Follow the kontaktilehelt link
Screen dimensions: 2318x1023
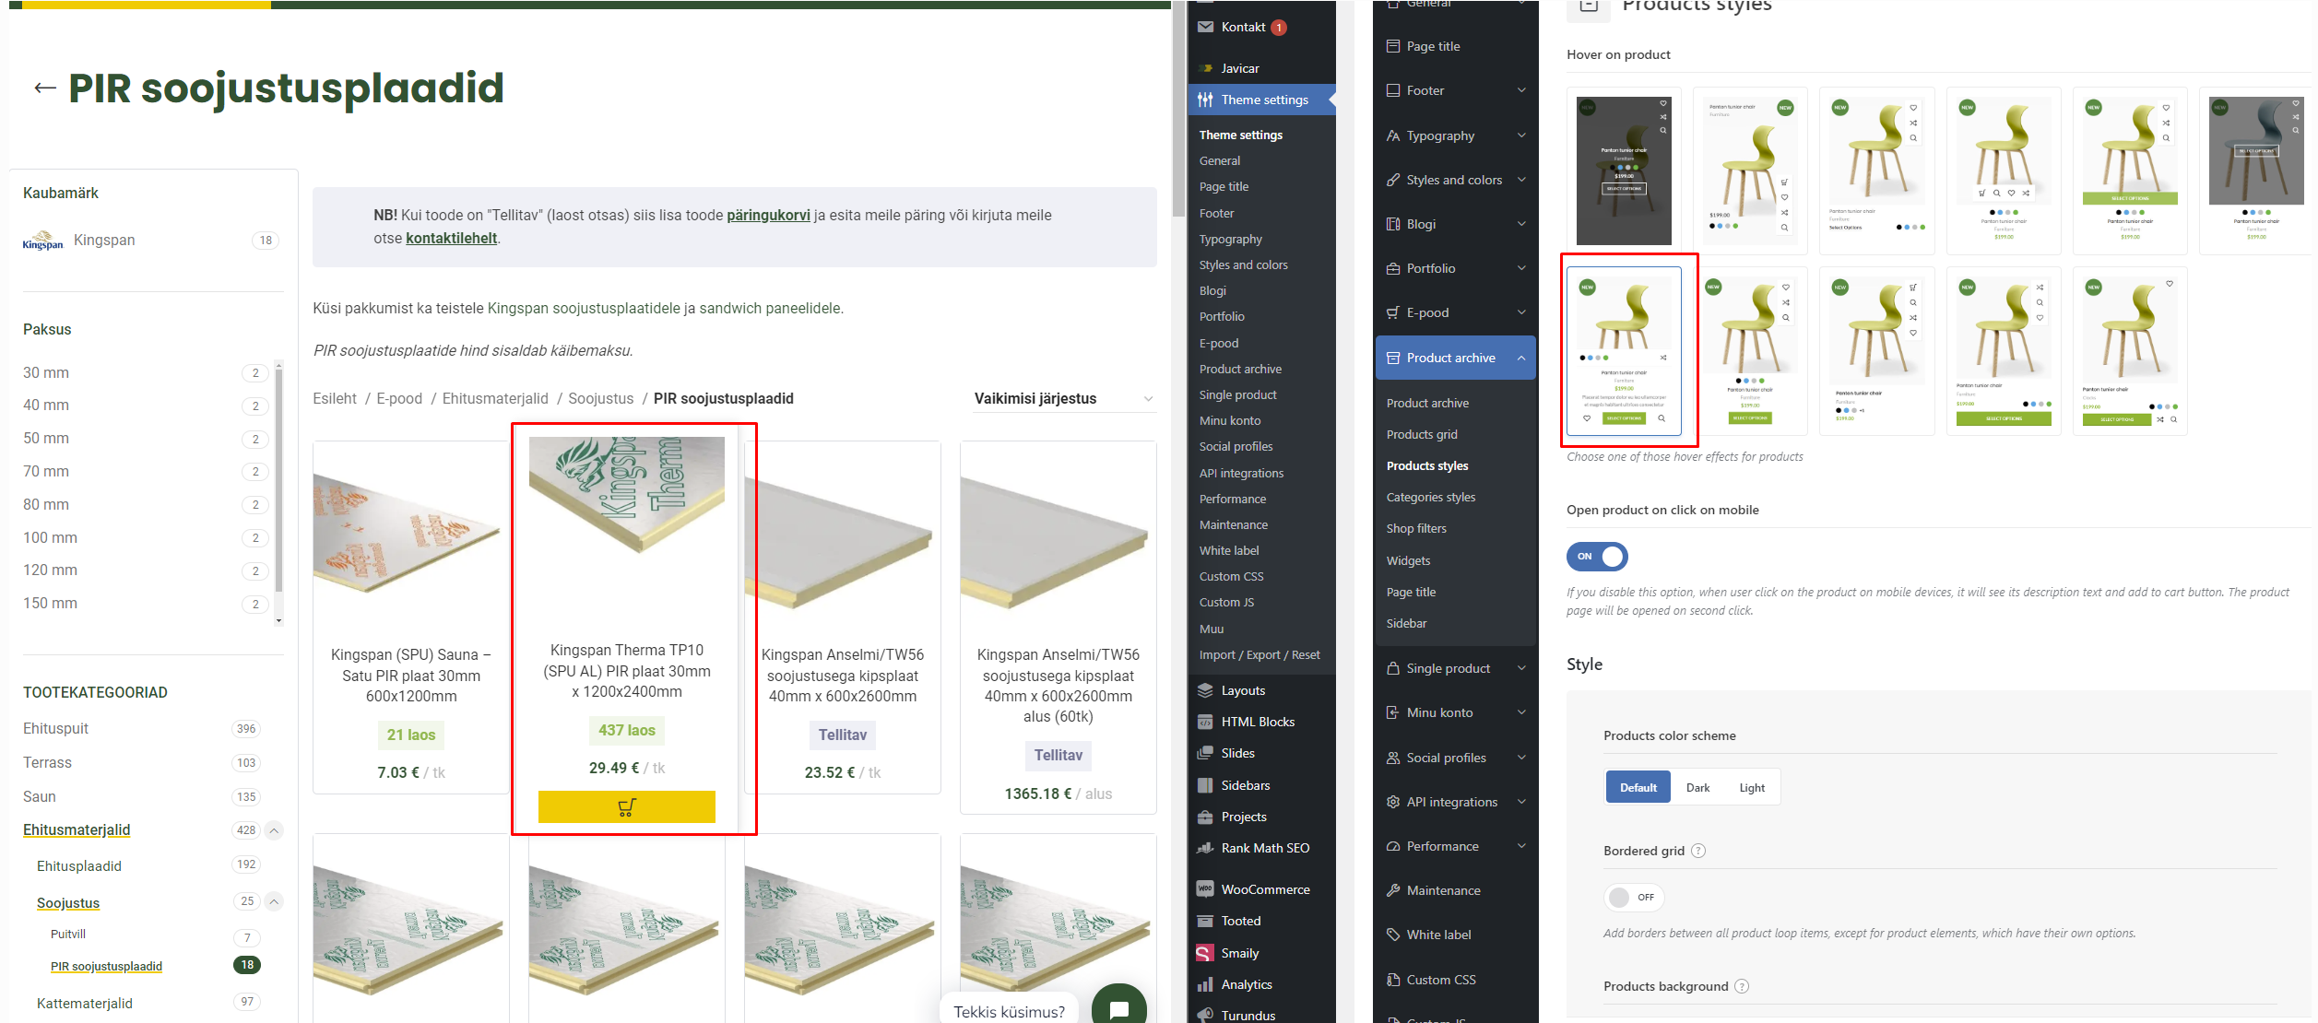point(451,238)
